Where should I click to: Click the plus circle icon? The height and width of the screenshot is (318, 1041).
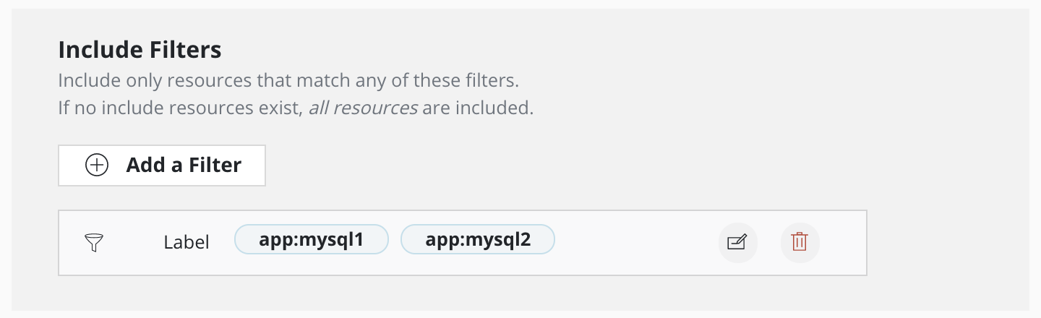[97, 166]
